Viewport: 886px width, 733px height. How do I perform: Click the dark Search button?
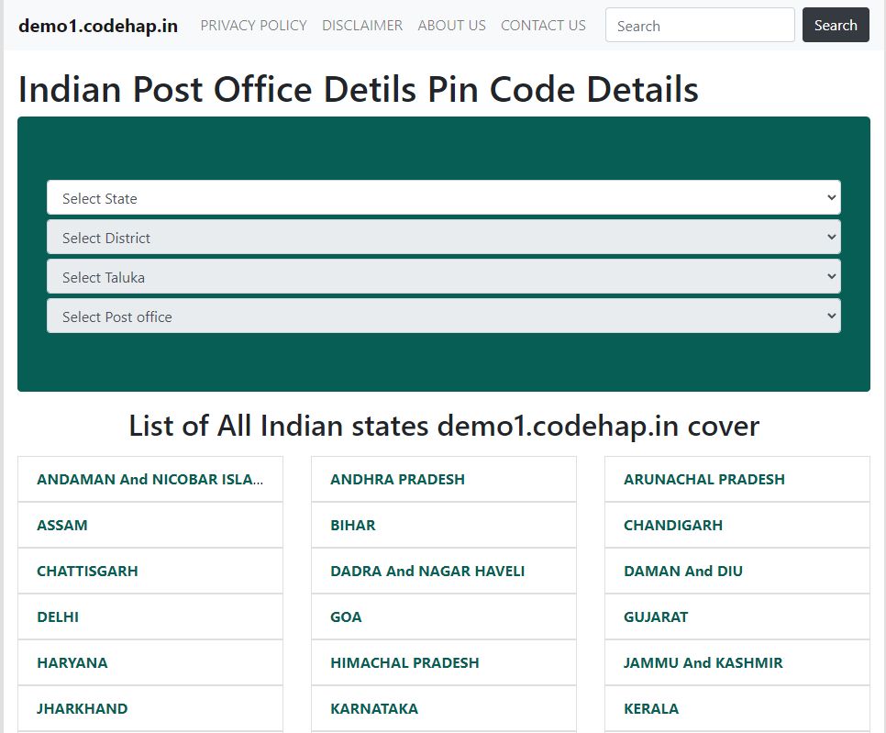click(x=835, y=26)
